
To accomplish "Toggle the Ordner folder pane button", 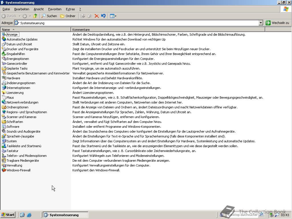I will tap(68, 16).
